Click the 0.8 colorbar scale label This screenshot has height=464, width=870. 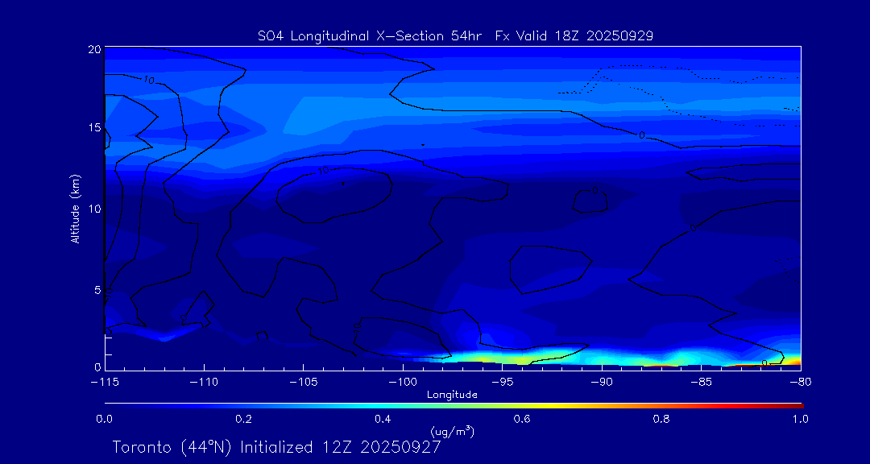(x=661, y=419)
